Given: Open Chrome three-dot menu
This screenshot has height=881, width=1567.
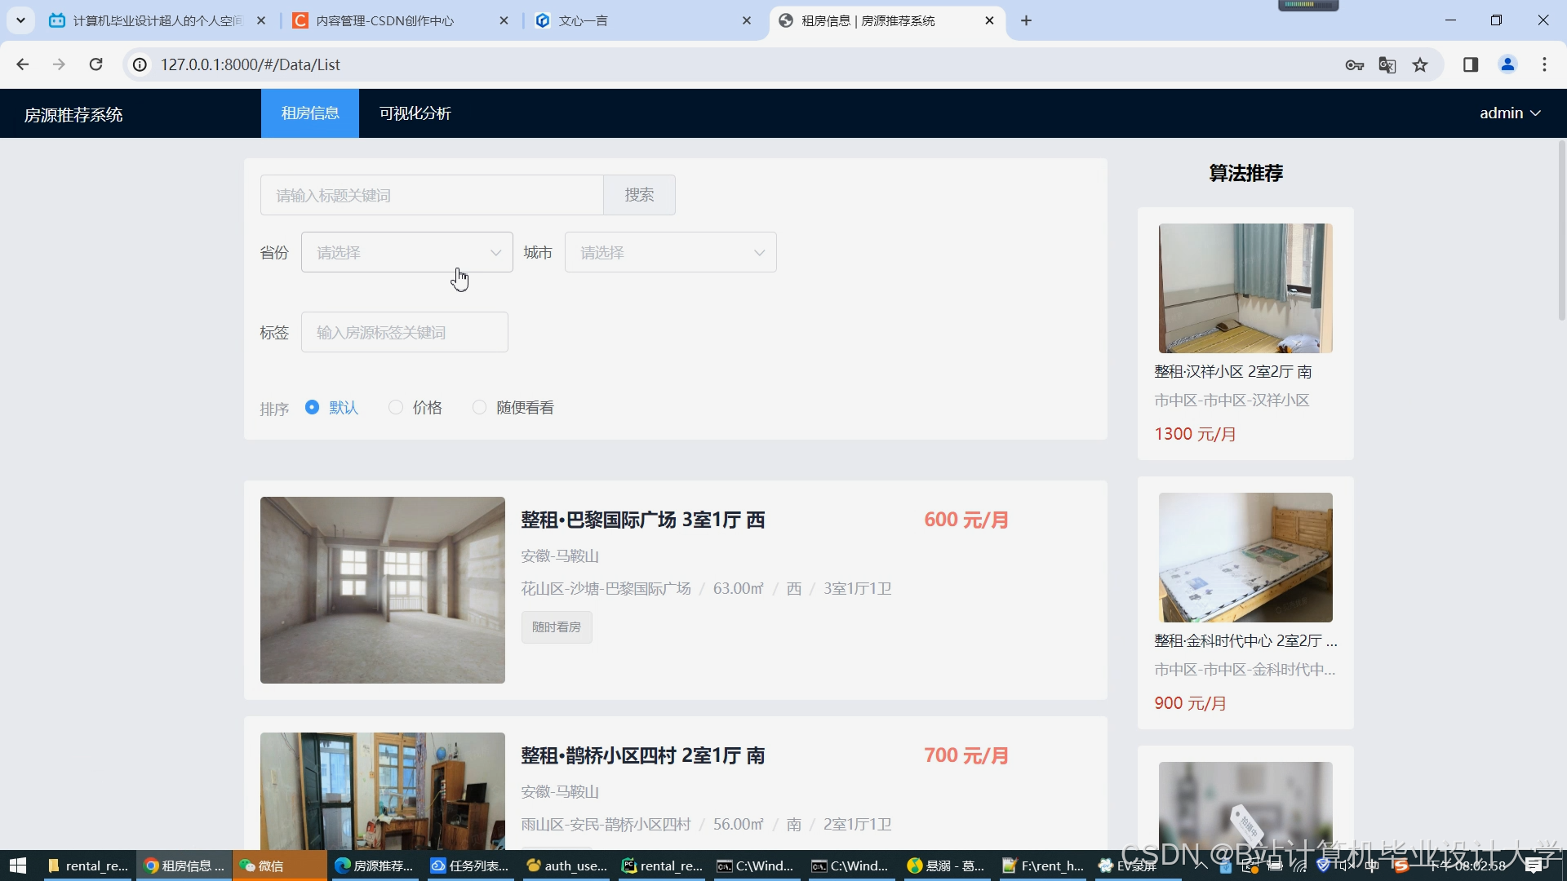Looking at the screenshot, I should point(1544,64).
